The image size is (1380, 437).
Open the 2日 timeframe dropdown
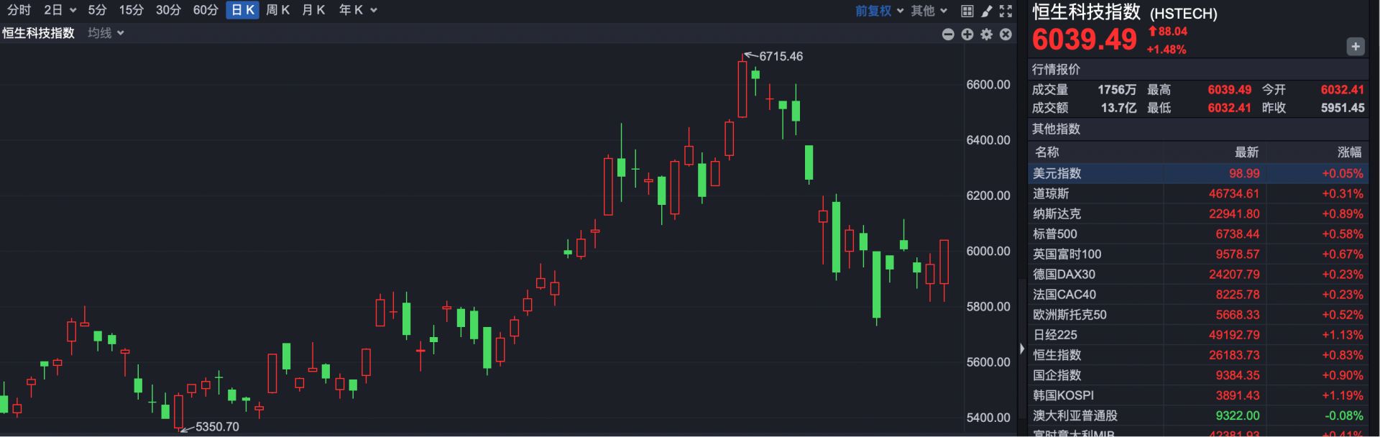[x=60, y=10]
